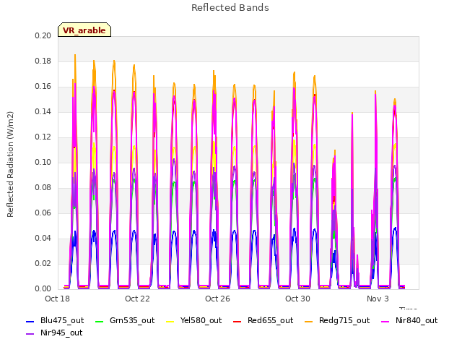462x347 pixels.
Task: Click the VR_arable annotation label
Action: tap(84, 30)
